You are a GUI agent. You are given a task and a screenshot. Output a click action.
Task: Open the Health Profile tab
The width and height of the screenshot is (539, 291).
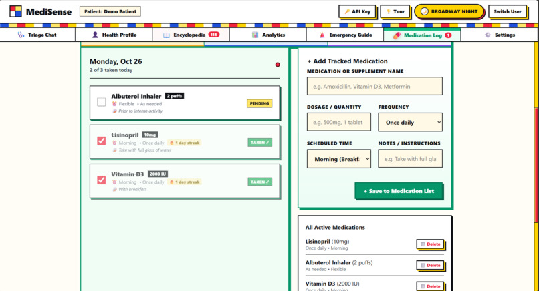(114, 35)
